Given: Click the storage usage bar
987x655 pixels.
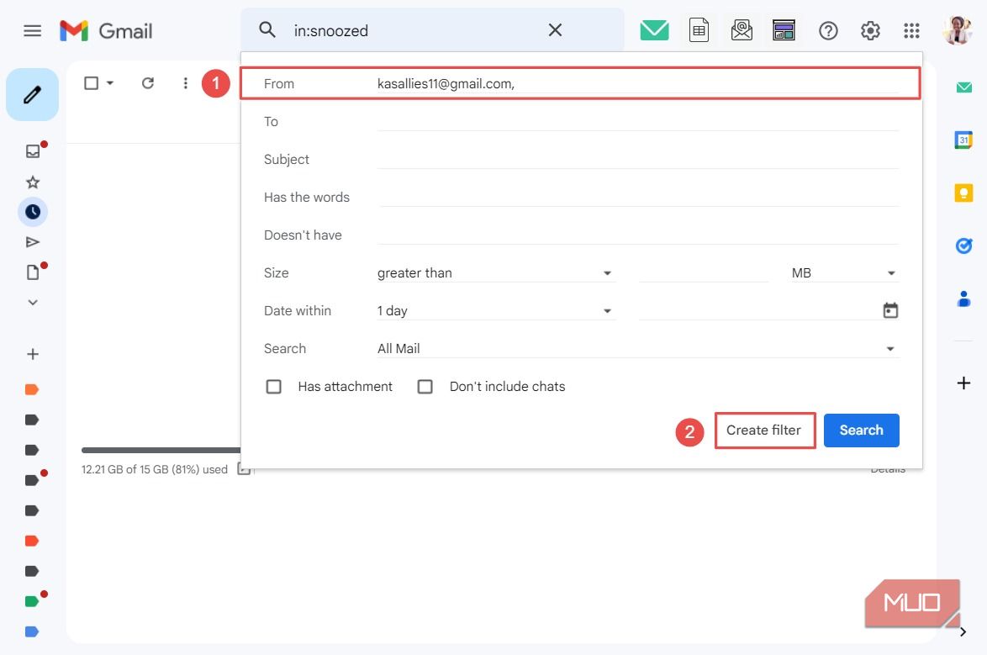Looking at the screenshot, I should coord(161,450).
